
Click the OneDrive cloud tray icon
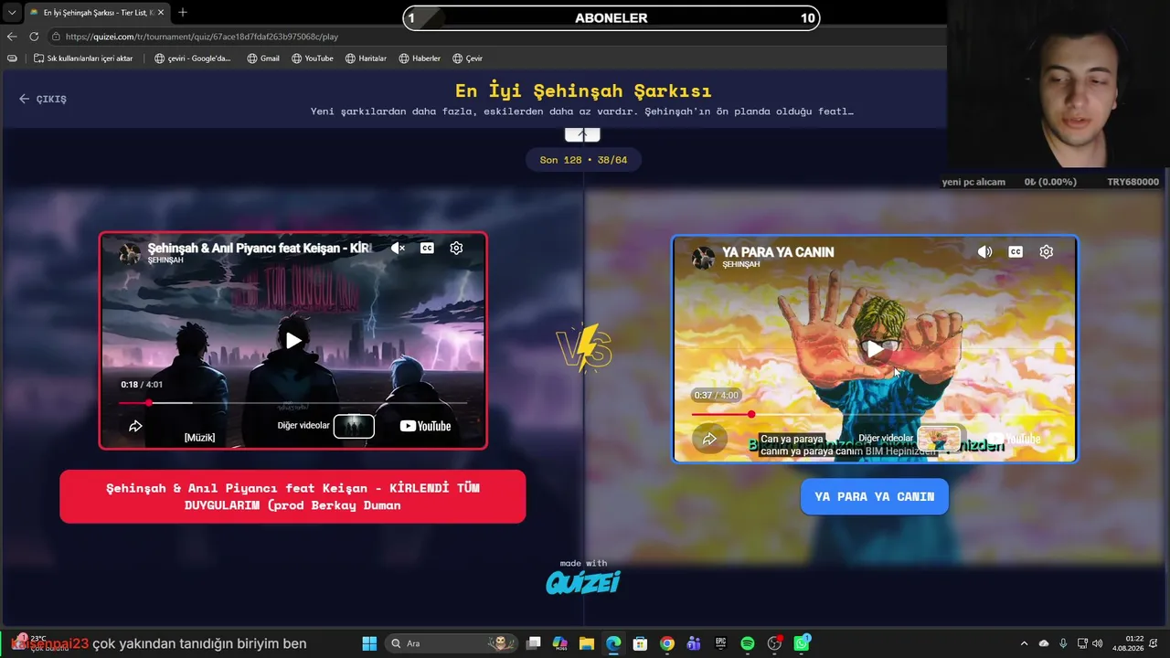1044,643
